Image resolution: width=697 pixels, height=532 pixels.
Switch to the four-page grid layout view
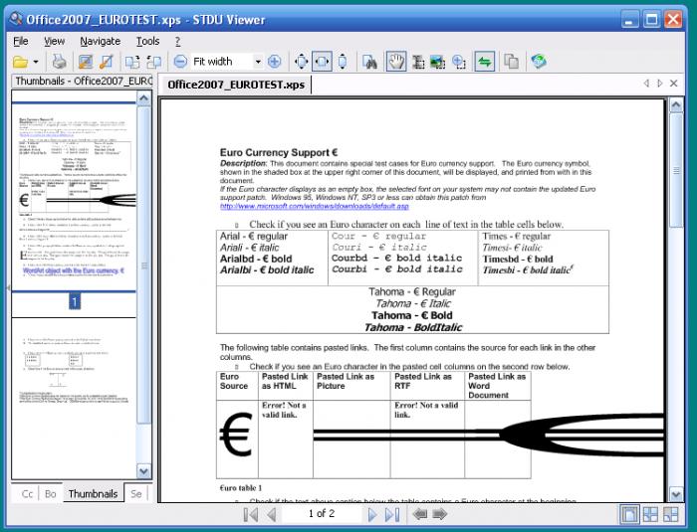650,514
